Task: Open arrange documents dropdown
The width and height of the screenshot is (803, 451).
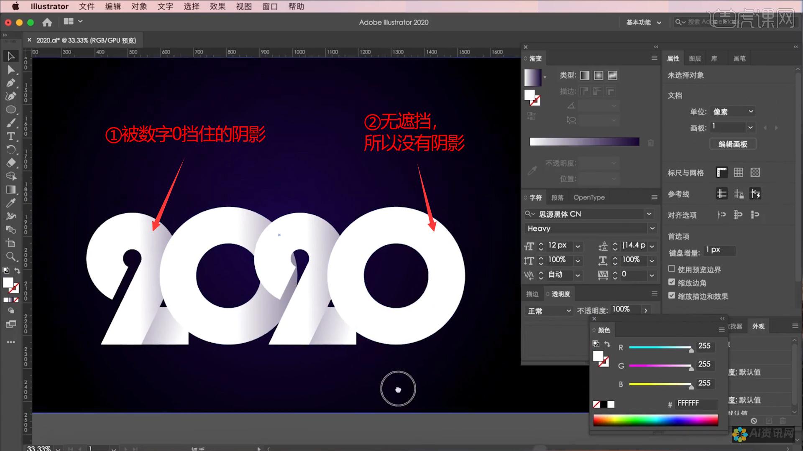Action: pos(73,21)
